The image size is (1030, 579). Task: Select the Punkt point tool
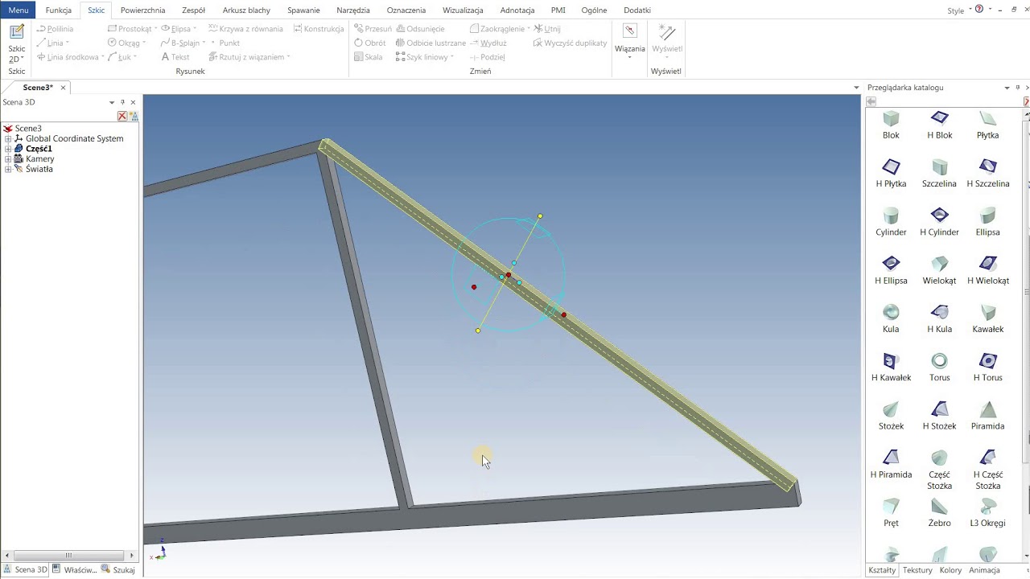pyautogui.click(x=225, y=43)
